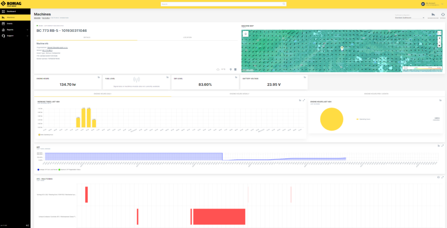This screenshot has height=228, width=447.
Task: Click the map reset/close control
Action: (439, 45)
